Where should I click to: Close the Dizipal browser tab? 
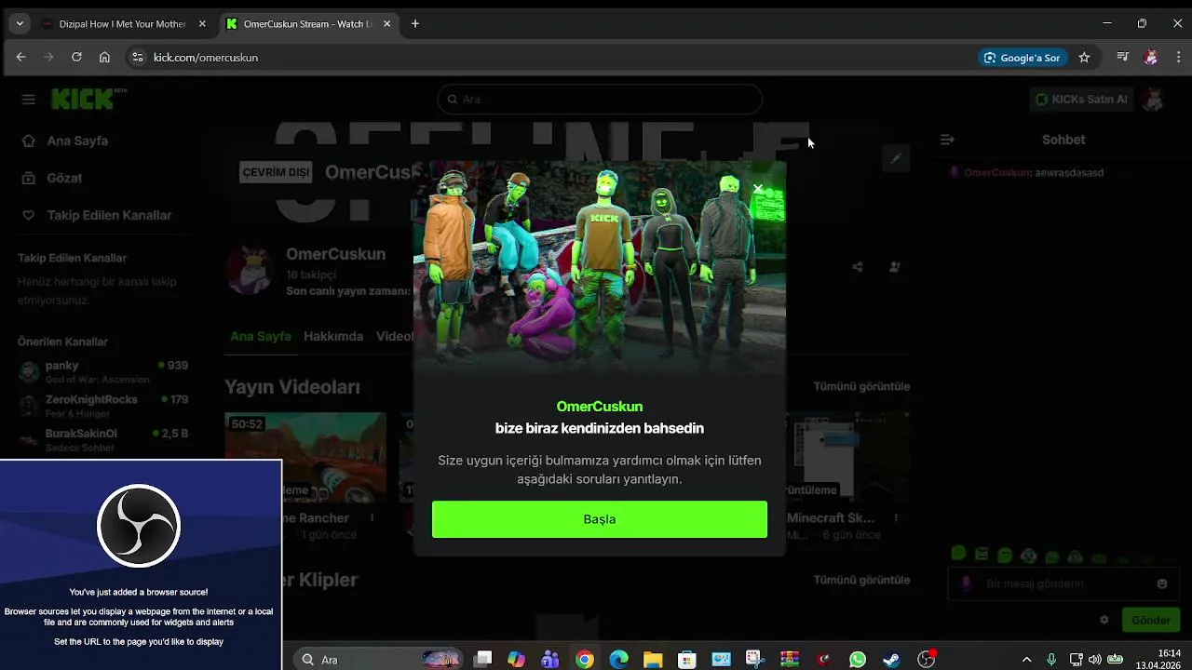tap(203, 23)
